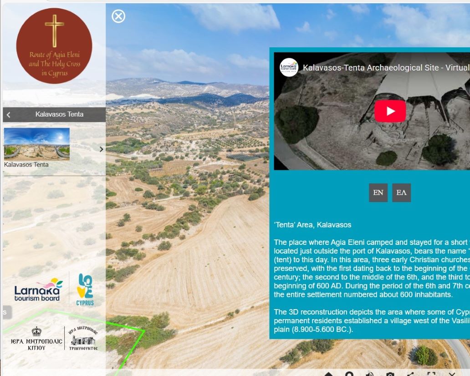This screenshot has height=376, width=470.
Task: Mute the virtual tour background sound
Action: [x=370, y=374]
